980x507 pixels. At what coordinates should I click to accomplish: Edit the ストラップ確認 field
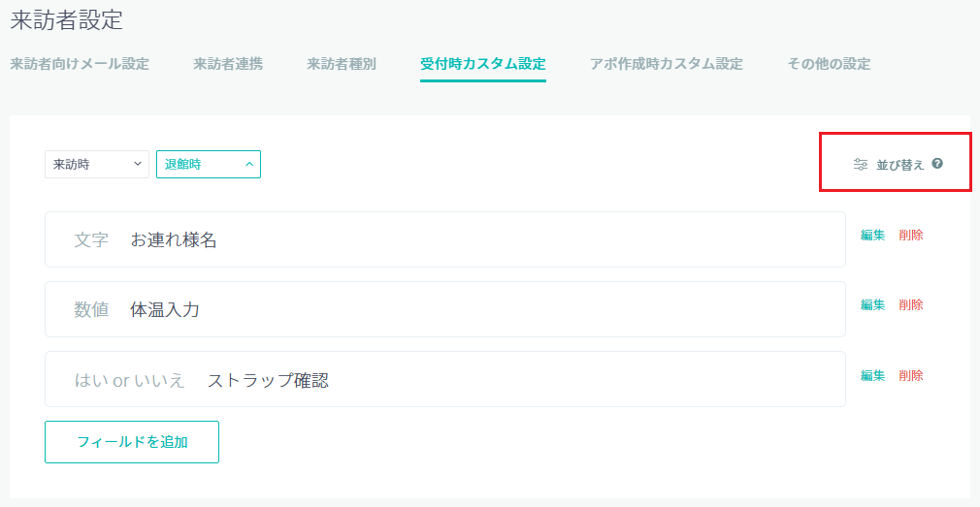click(x=872, y=375)
